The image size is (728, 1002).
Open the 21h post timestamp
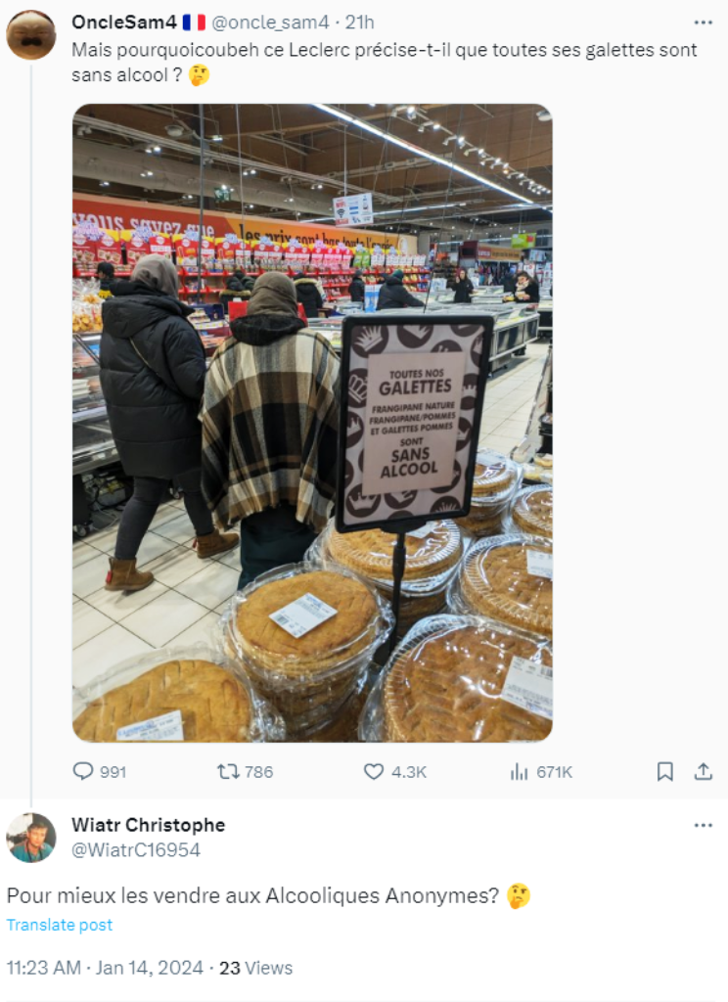click(360, 23)
